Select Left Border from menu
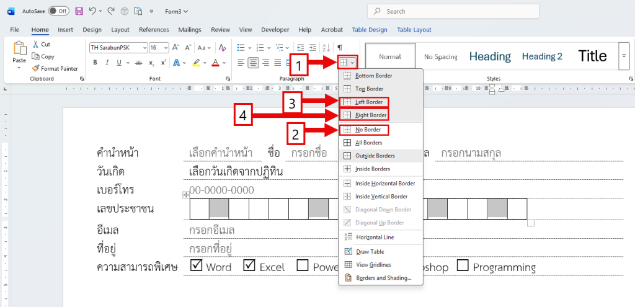The height and width of the screenshot is (307, 635). click(381, 102)
